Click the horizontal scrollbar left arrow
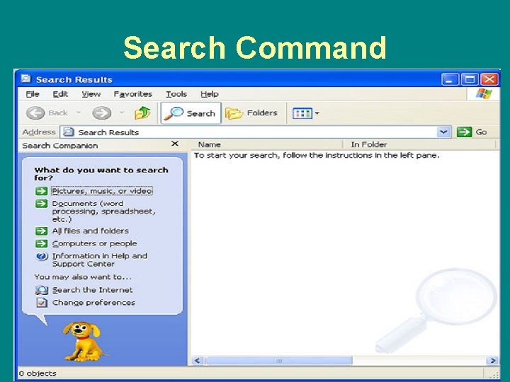Image resolution: width=510 pixels, height=382 pixels. (198, 361)
